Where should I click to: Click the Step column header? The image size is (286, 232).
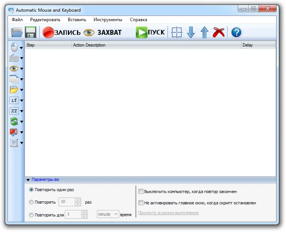[x=48, y=45]
